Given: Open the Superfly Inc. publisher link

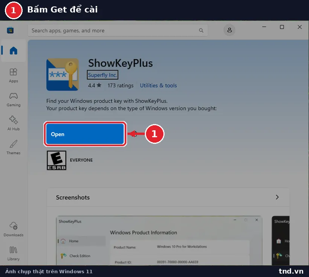Looking at the screenshot, I should click(x=102, y=75).
